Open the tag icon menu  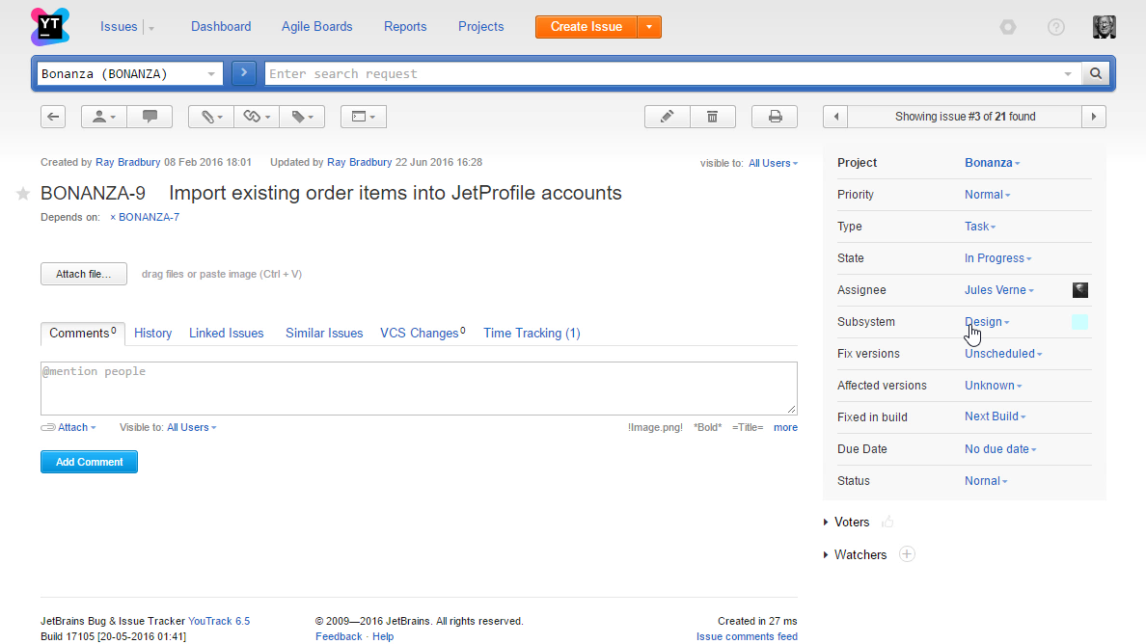click(302, 117)
